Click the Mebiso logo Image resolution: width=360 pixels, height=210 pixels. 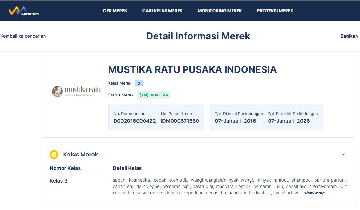click(24, 11)
